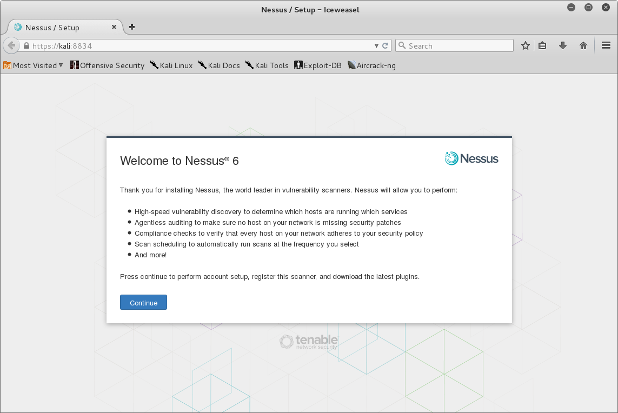
Task: Click the 'High-speed vulnerability discovery' bullet line
Action: point(271,211)
